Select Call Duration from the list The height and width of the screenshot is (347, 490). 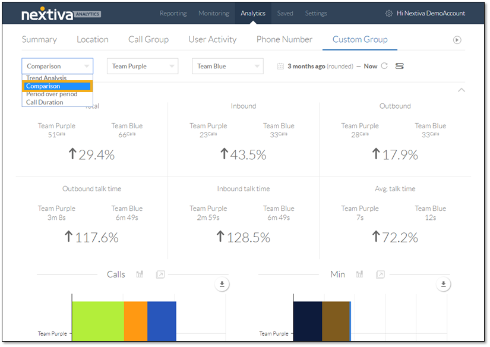tap(45, 102)
